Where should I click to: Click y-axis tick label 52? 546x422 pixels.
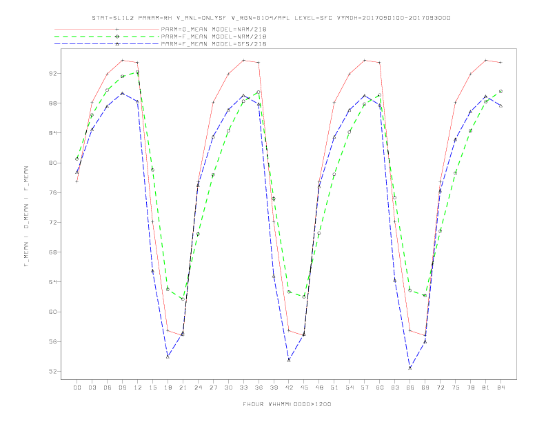coord(53,372)
